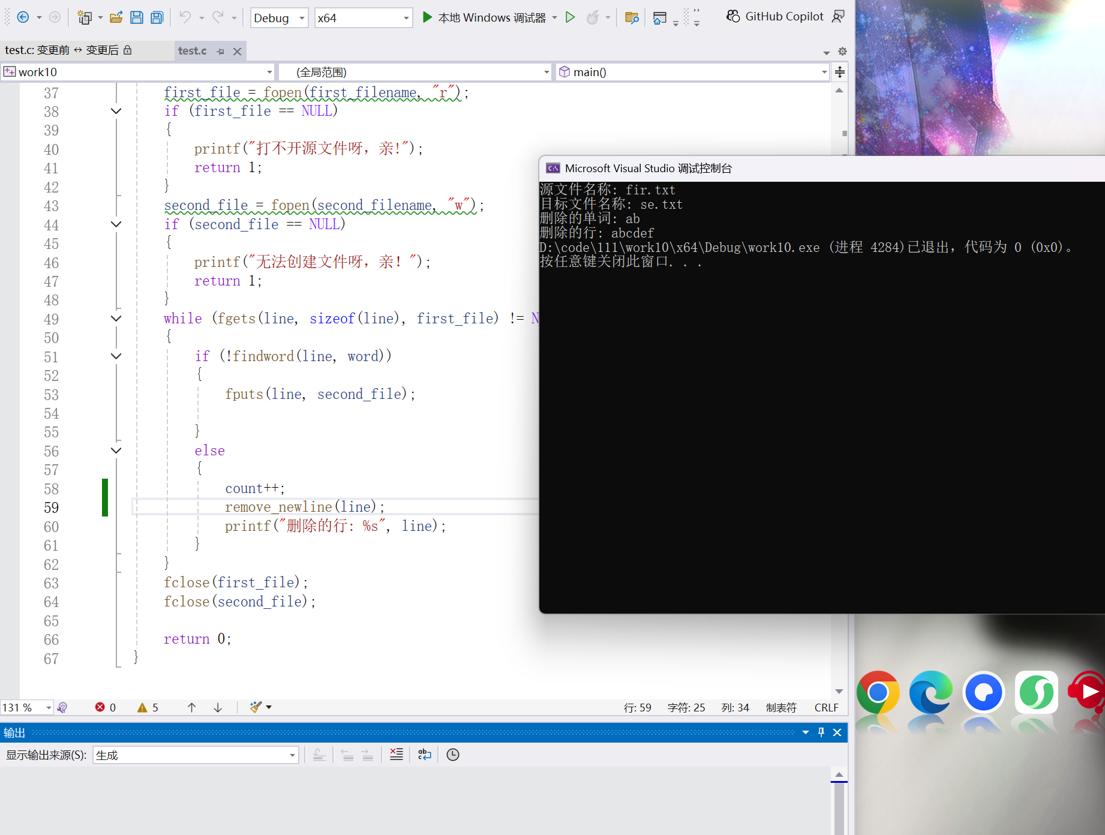Screen dimensions: 1105x835
Task: Click the CRLF line ending indicator
Action: pyautogui.click(x=826, y=708)
